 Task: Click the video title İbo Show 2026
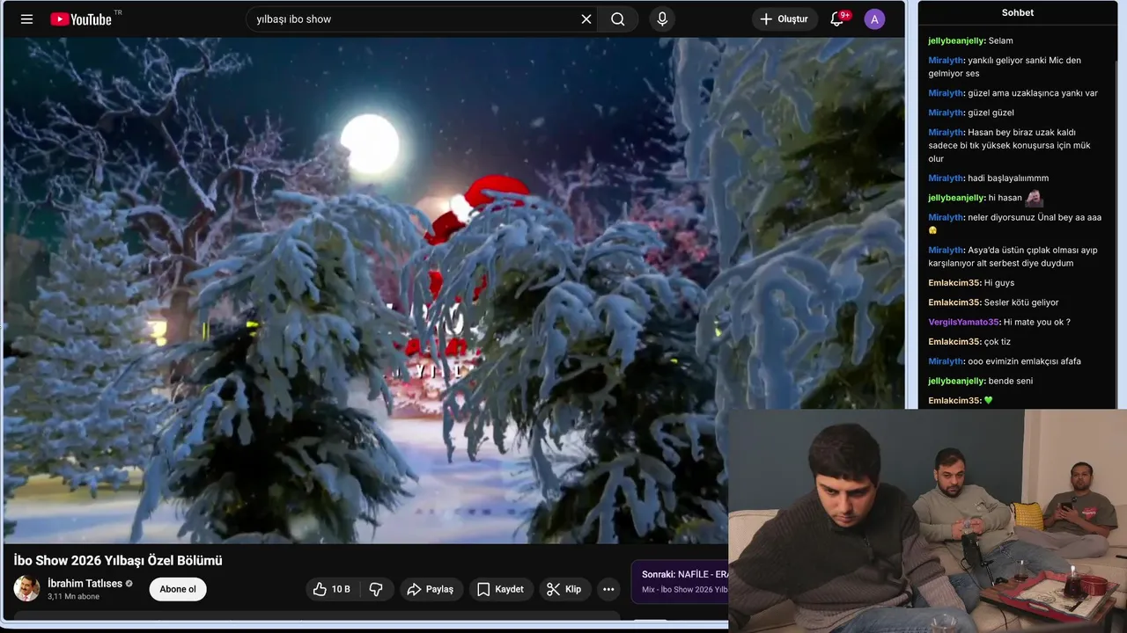(118, 561)
